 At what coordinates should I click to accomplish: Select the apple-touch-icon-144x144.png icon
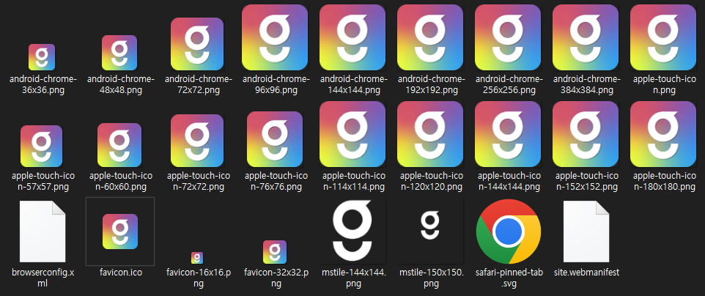tap(508, 134)
